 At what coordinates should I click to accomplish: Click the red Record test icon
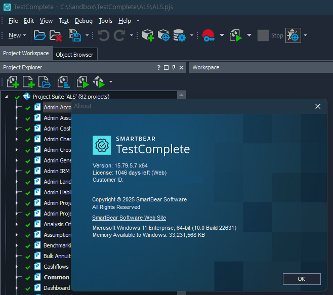[x=208, y=35]
